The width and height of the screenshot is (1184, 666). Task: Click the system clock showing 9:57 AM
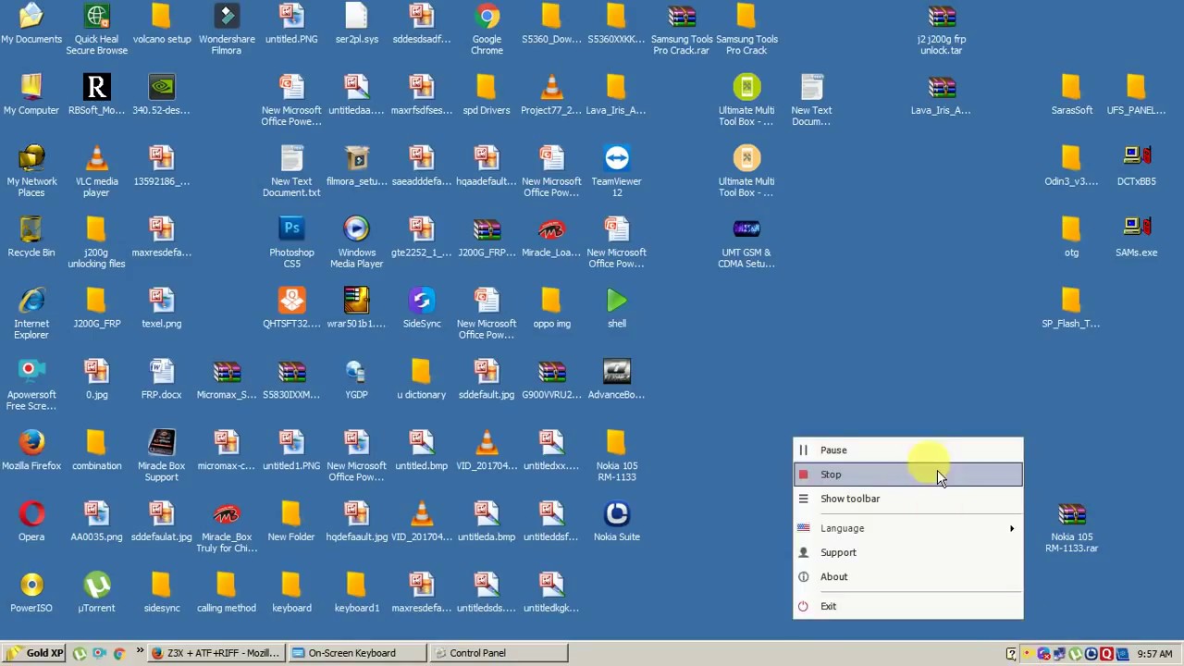[1154, 654]
